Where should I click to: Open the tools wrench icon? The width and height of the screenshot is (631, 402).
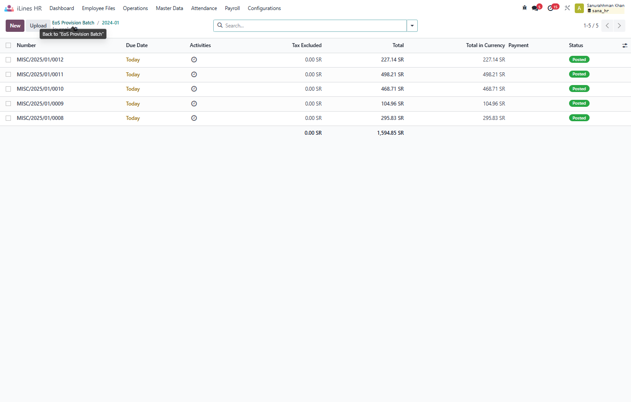(567, 8)
